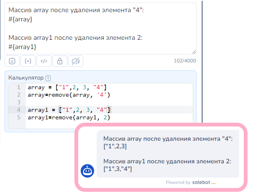258x196 pixels.
Task: Click the lock icon under the message
Action: click(x=60, y=61)
